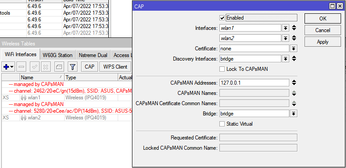The height and width of the screenshot is (168, 346).
Task: Open the wlan2 Interfaces dropdown
Action: point(285,38)
